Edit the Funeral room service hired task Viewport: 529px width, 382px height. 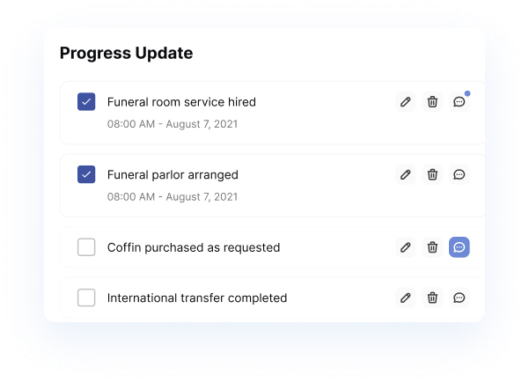(405, 102)
